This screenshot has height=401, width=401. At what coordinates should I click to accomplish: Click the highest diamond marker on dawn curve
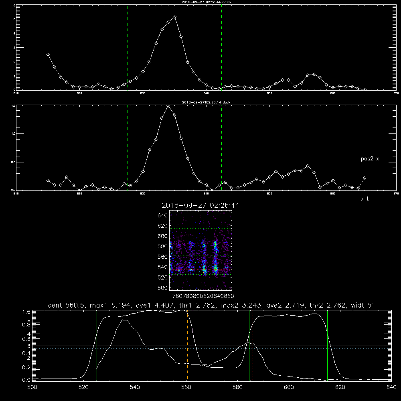point(175,16)
